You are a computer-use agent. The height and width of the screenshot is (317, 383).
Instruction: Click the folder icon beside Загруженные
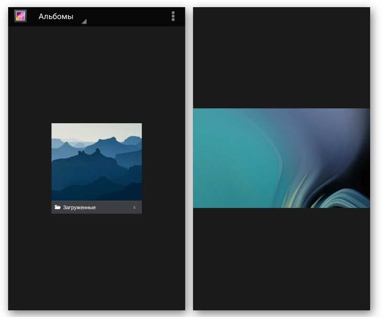[x=57, y=207]
